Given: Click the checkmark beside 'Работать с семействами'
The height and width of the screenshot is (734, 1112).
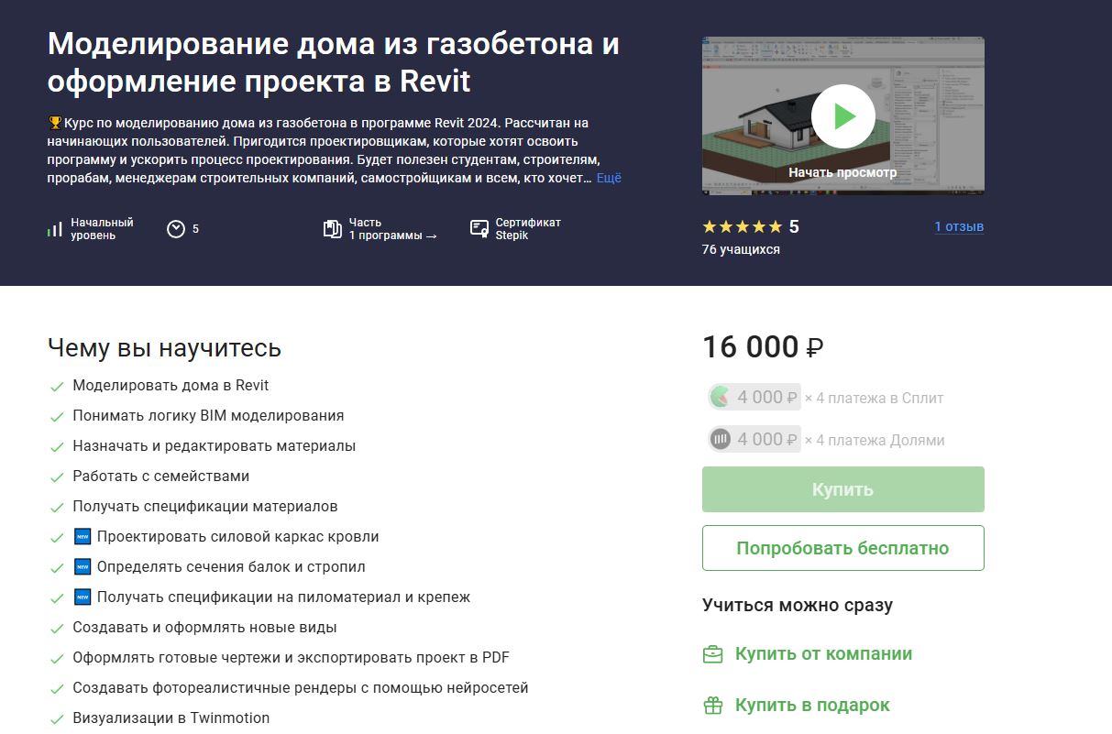Looking at the screenshot, I should point(57,477).
